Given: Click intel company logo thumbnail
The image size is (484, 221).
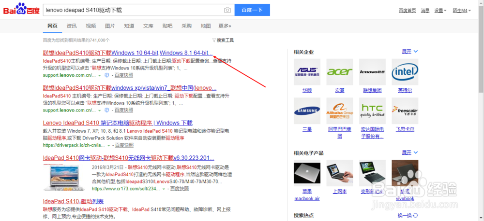Looking at the screenshot, I should 405,72.
